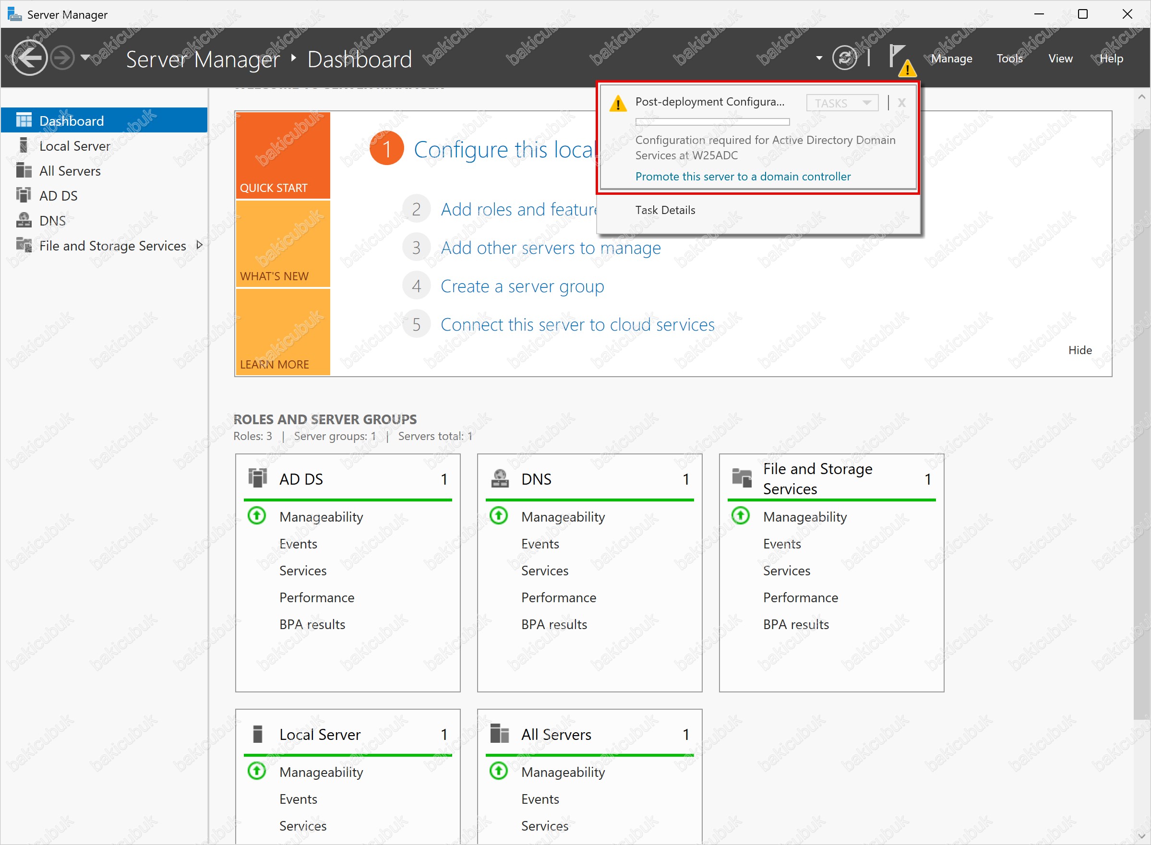This screenshot has height=845, width=1151.
Task: Open the Tools menu
Action: click(x=1009, y=59)
